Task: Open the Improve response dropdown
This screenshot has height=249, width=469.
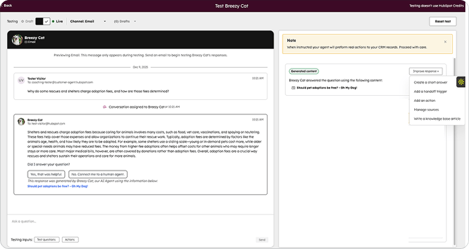Action: pyautogui.click(x=426, y=71)
